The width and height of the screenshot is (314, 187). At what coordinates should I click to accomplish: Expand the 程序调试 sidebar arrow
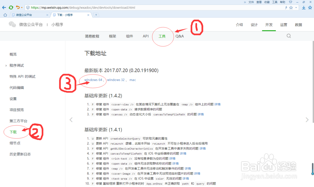point(6,65)
